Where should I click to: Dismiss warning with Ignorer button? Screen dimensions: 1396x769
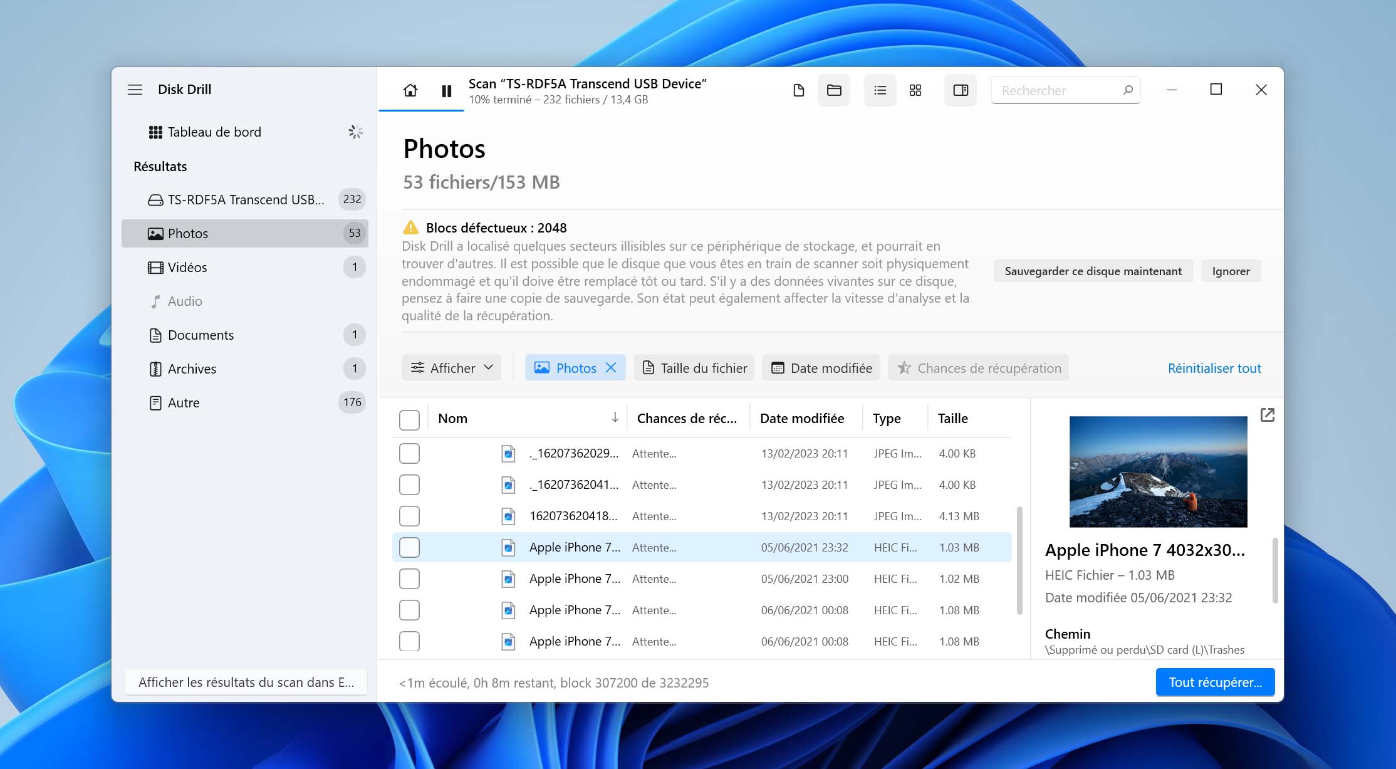tap(1231, 271)
